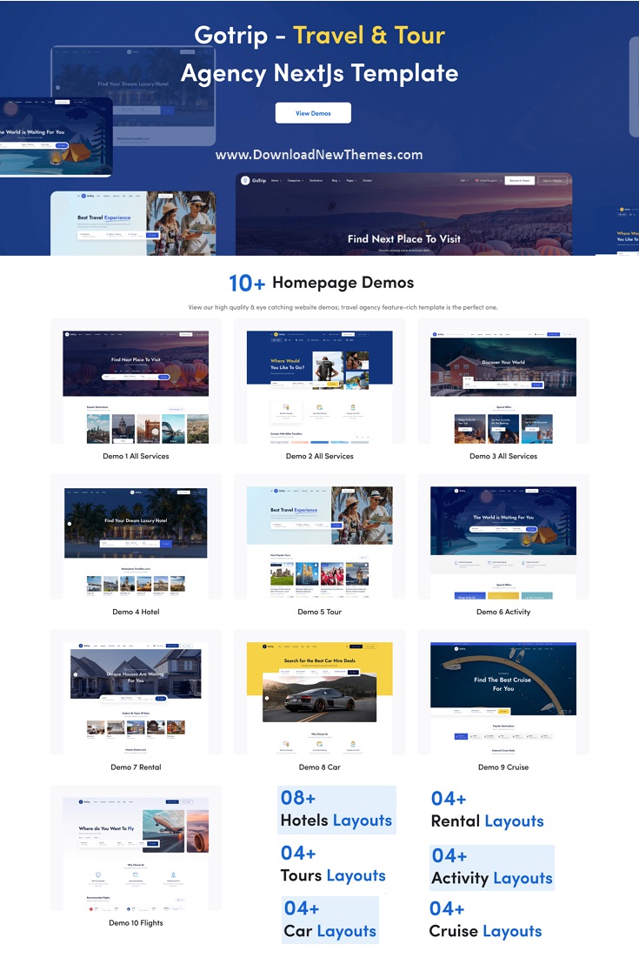
Task: Open Contact item in balloon hero preview
Action: click(x=368, y=181)
